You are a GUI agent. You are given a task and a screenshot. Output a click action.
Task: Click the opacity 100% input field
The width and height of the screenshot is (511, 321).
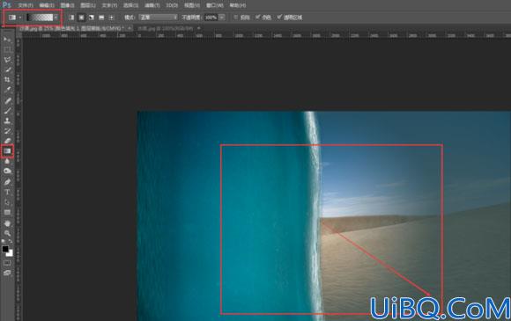pyautogui.click(x=211, y=18)
